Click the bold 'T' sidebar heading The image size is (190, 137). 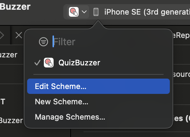tap(2, 102)
